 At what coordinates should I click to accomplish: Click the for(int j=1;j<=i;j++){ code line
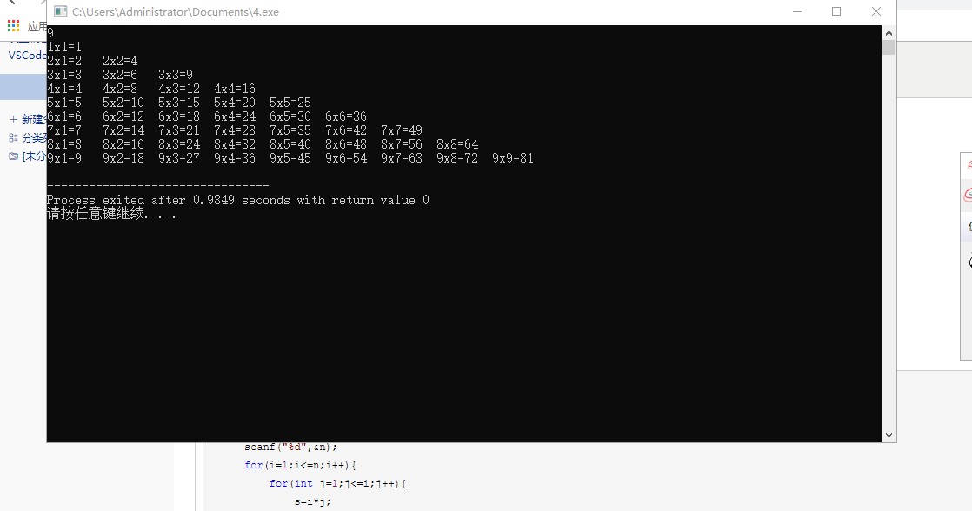[x=337, y=483]
